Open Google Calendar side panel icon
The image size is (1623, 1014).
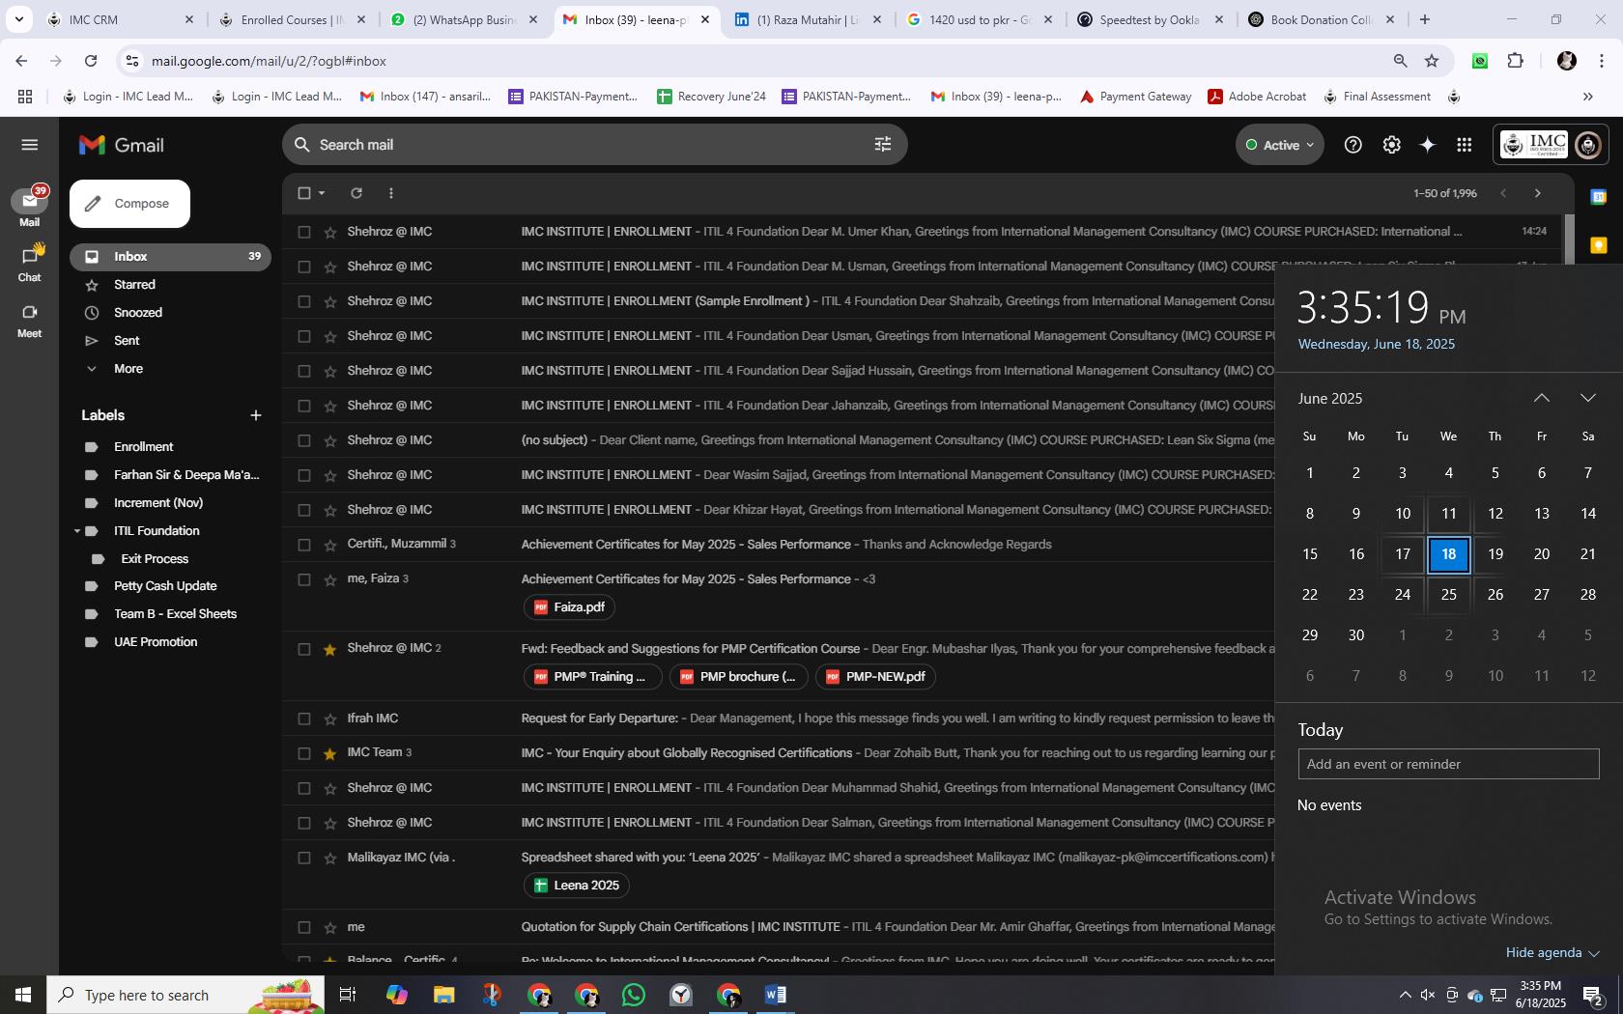[x=1599, y=197]
